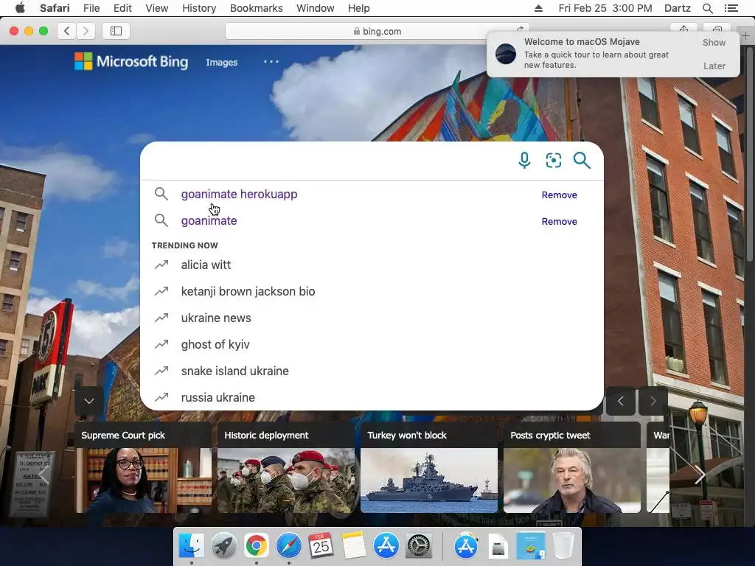
Task: Reload the page using refresh icon
Action: 520,29
